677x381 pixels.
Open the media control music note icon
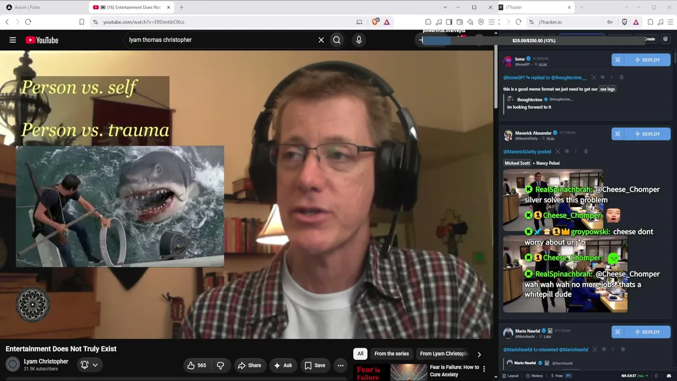click(438, 22)
